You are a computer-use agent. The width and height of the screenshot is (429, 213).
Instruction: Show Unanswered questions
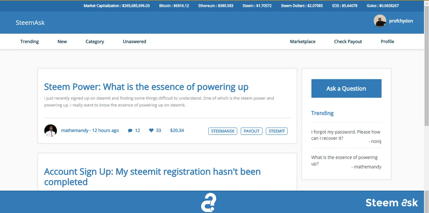pos(134,42)
